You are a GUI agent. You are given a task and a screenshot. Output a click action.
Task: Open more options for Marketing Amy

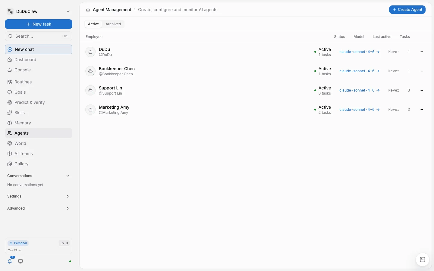[x=421, y=110]
